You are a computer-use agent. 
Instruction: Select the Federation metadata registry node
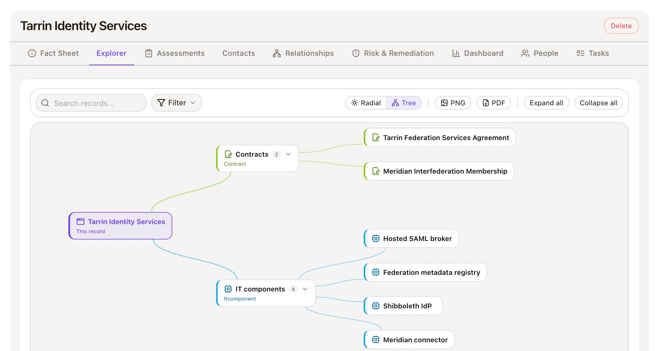[x=425, y=272]
